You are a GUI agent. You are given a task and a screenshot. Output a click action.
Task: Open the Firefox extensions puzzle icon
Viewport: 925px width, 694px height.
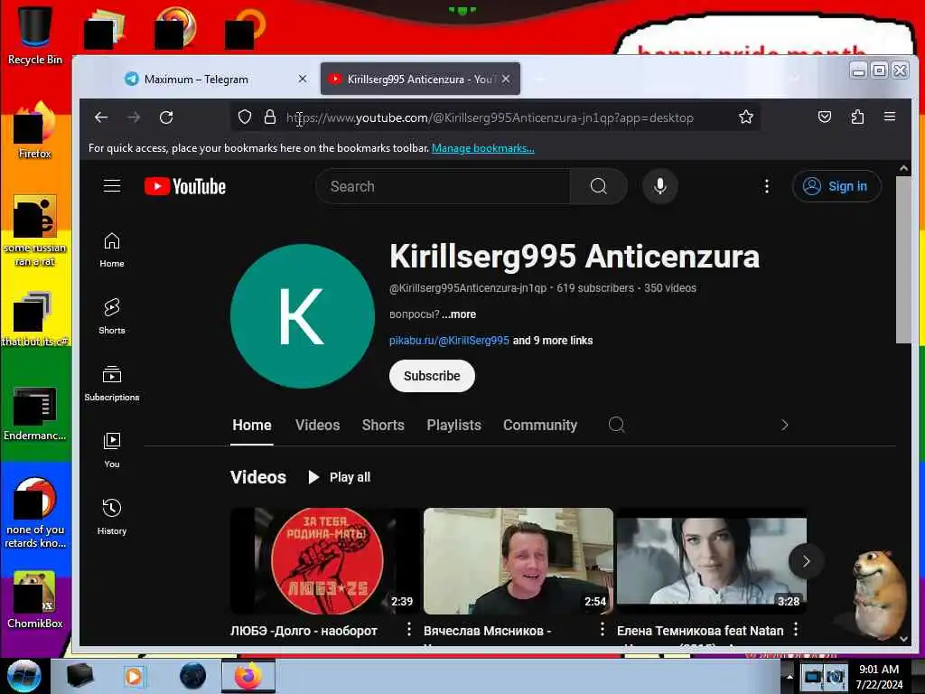[x=857, y=117]
